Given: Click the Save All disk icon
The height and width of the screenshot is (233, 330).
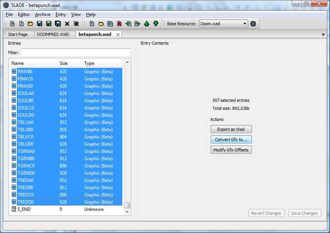Looking at the screenshot, I should (x=58, y=24).
